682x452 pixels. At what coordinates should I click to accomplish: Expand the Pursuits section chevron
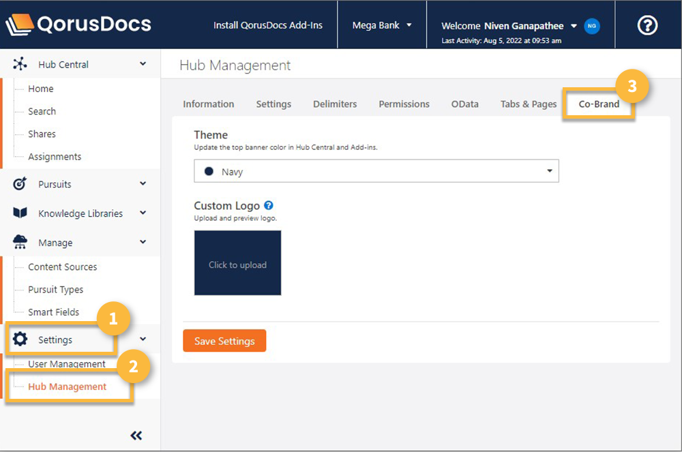click(x=143, y=184)
